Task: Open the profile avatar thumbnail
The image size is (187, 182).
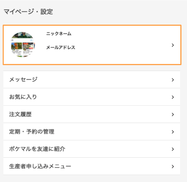Action: (23, 44)
